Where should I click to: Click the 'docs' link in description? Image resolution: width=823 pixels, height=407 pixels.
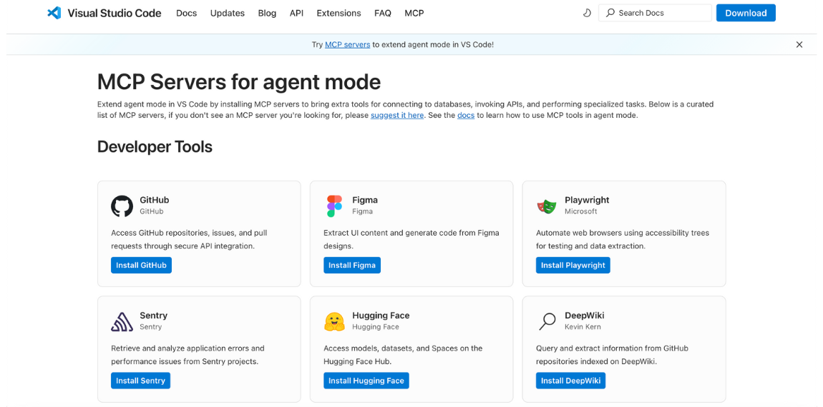pyautogui.click(x=466, y=115)
